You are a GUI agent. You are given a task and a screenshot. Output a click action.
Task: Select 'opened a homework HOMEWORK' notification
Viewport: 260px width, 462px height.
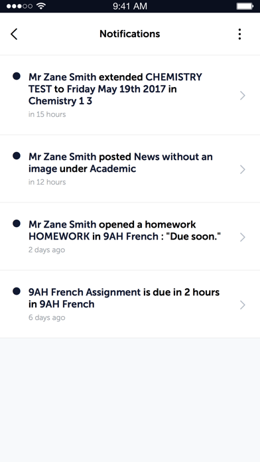pos(130,236)
